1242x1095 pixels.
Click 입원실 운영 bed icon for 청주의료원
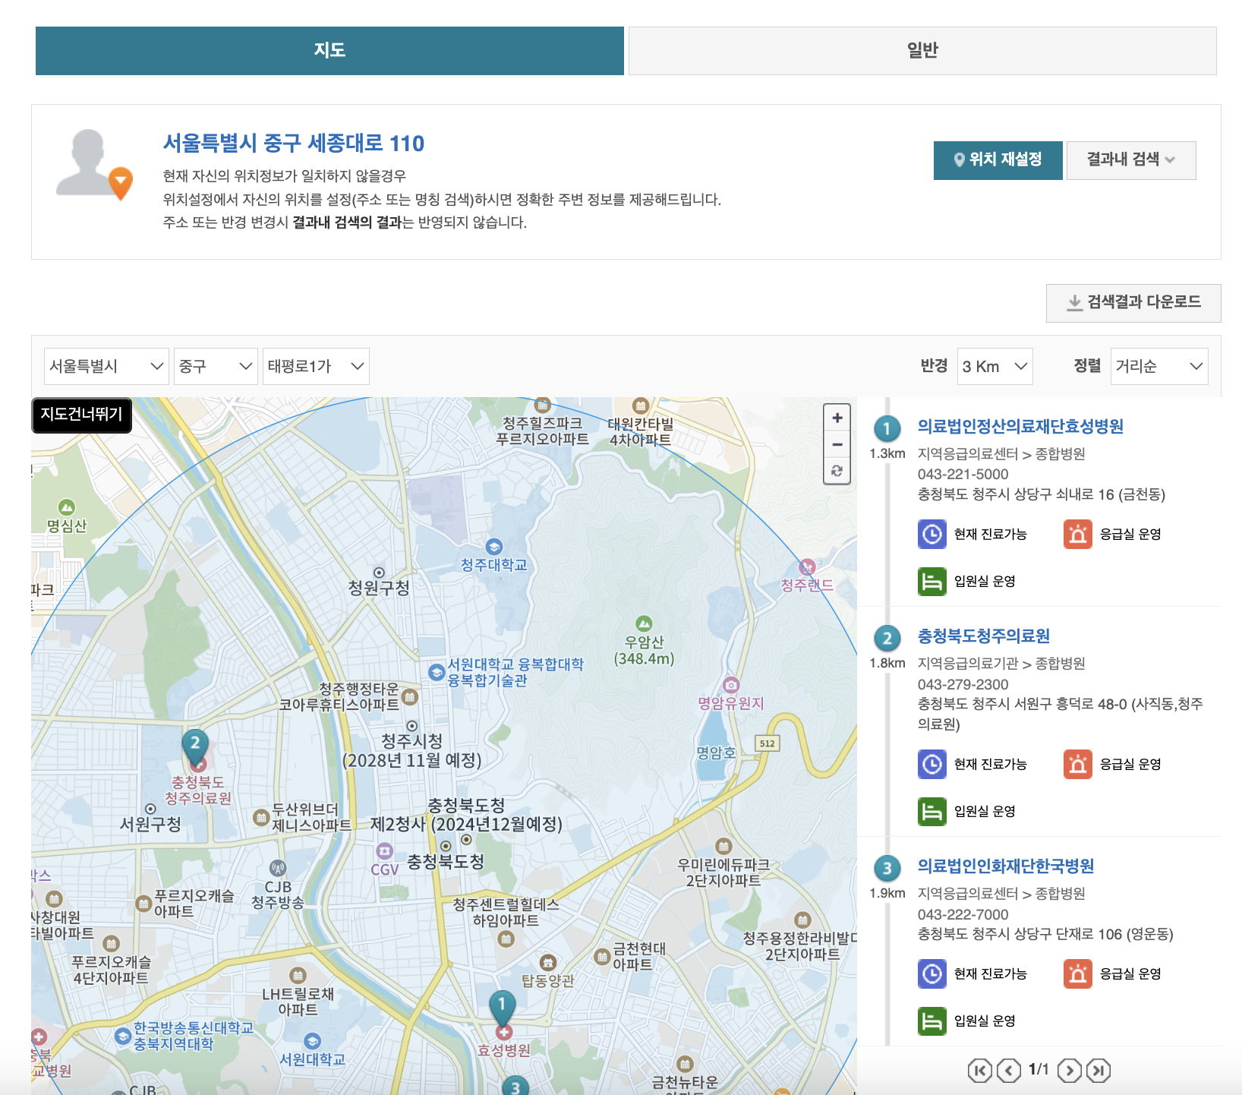tap(931, 812)
